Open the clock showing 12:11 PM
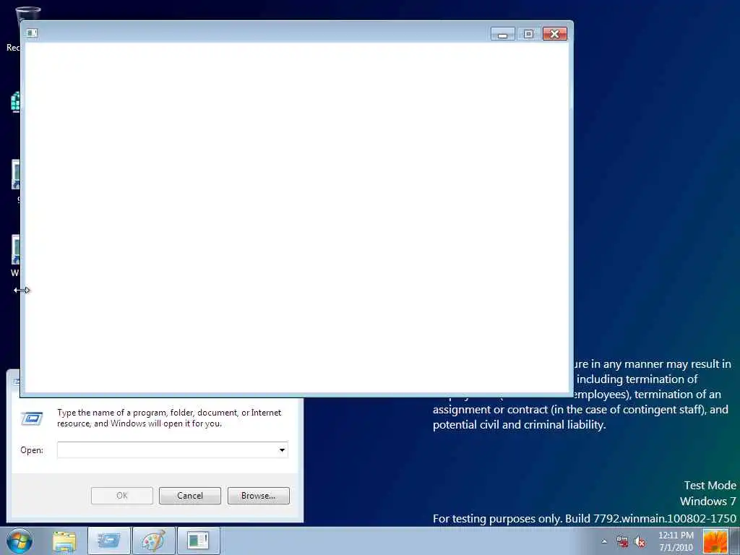This screenshot has height=555, width=740. pyautogui.click(x=676, y=541)
